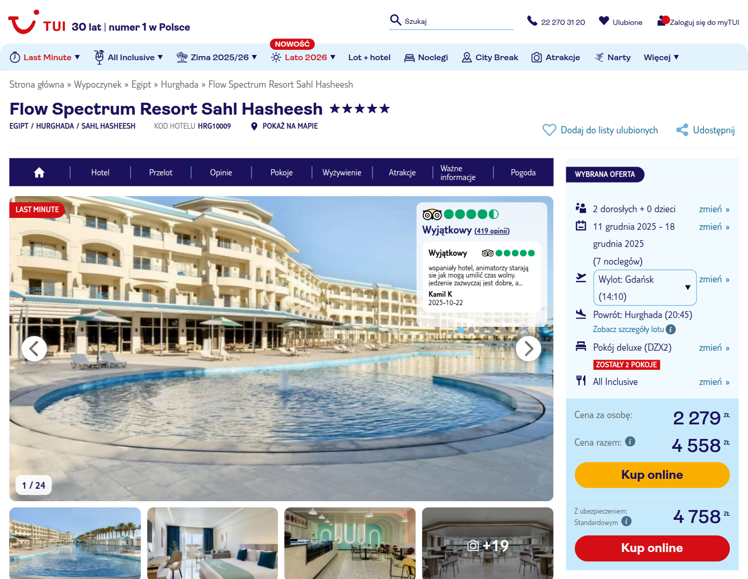The width and height of the screenshot is (748, 579).
Task: Click Ulubione heart icon in header
Action: tap(604, 21)
